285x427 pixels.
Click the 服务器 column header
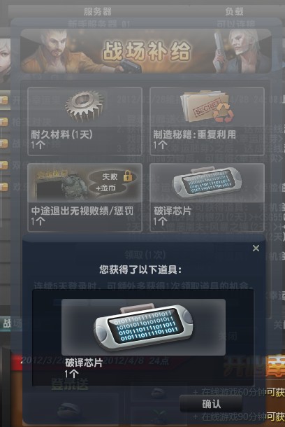pyautogui.click(x=98, y=12)
